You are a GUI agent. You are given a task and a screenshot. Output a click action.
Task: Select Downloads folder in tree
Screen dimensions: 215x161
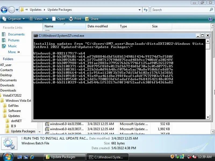coord(8,90)
